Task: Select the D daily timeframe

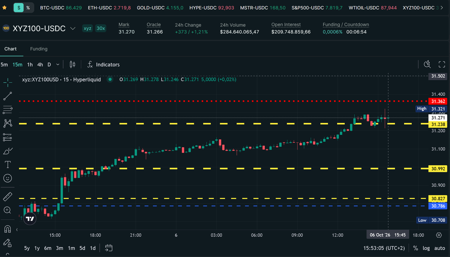Action: point(49,64)
